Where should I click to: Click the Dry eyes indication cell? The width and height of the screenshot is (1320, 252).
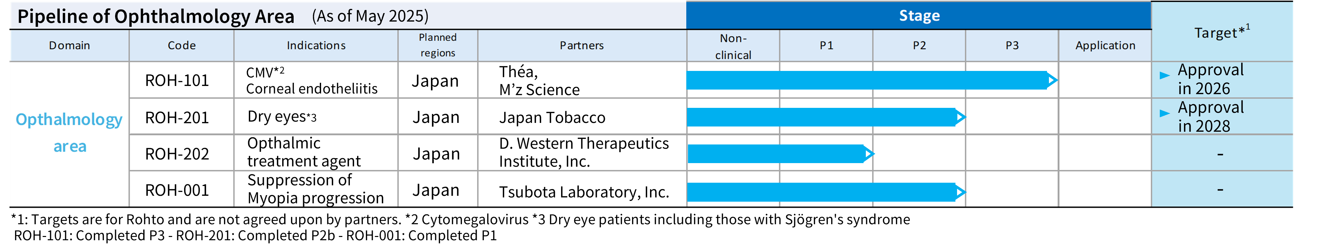click(x=282, y=117)
